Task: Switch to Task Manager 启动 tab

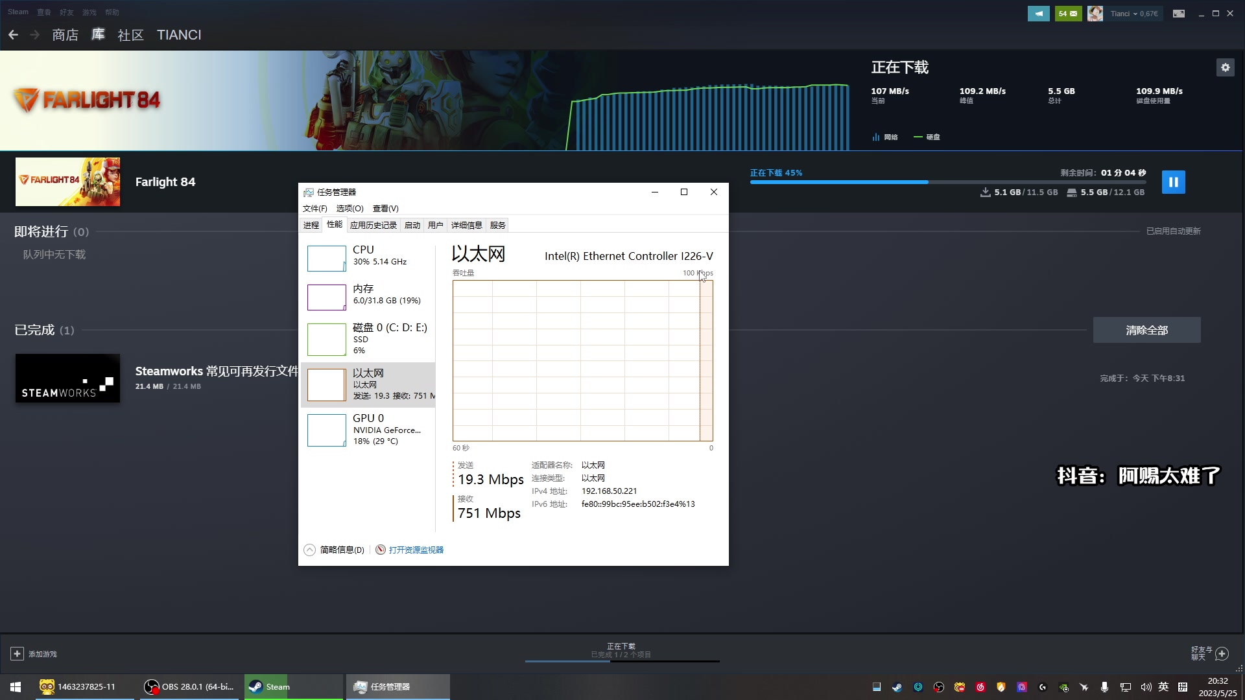Action: [x=412, y=226]
